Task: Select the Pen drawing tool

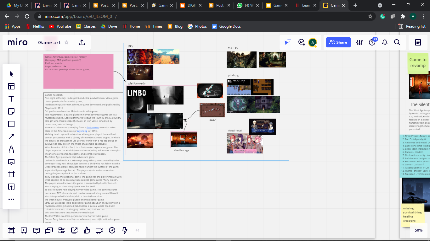Action: pos(11,149)
